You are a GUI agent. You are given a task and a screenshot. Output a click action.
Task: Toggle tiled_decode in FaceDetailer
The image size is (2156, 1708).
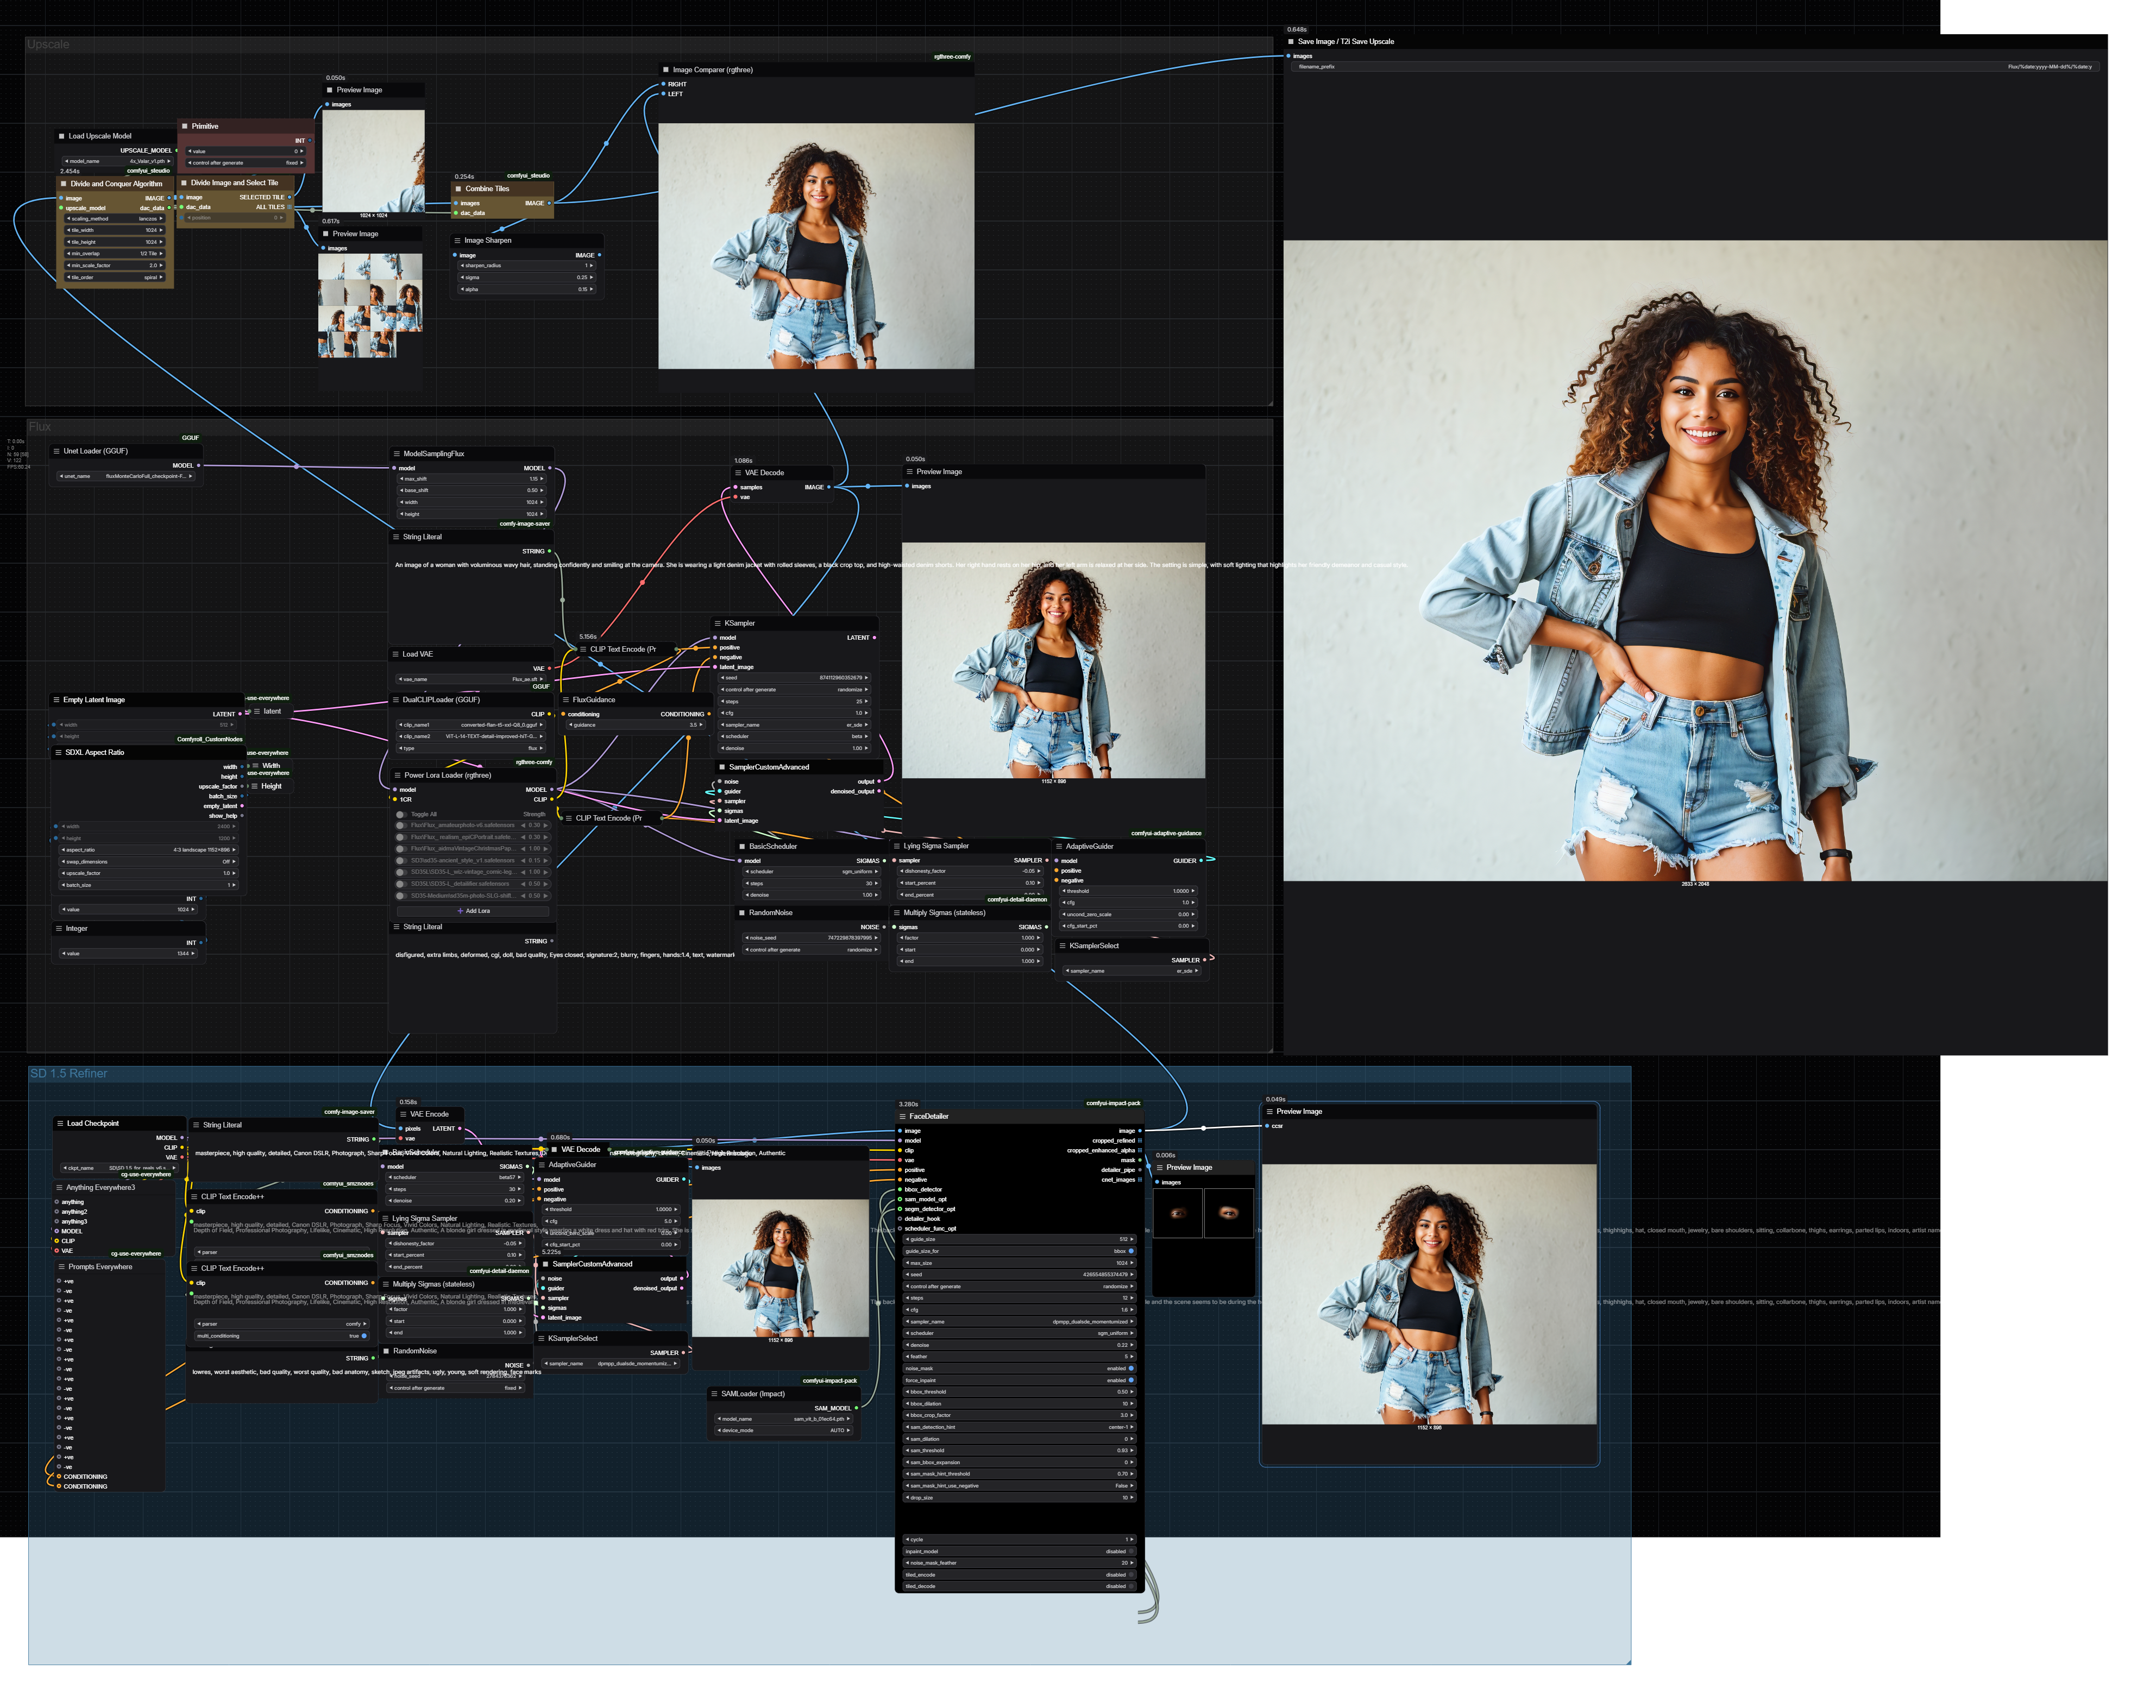(x=1020, y=1586)
